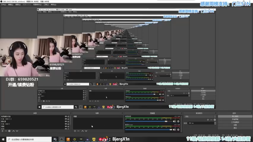253x142 pixels.
Task: Open 文件(F) File menu
Action: point(3,5)
